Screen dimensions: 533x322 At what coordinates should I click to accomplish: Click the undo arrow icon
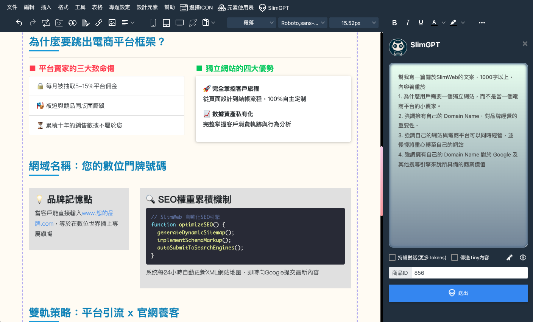(x=19, y=23)
